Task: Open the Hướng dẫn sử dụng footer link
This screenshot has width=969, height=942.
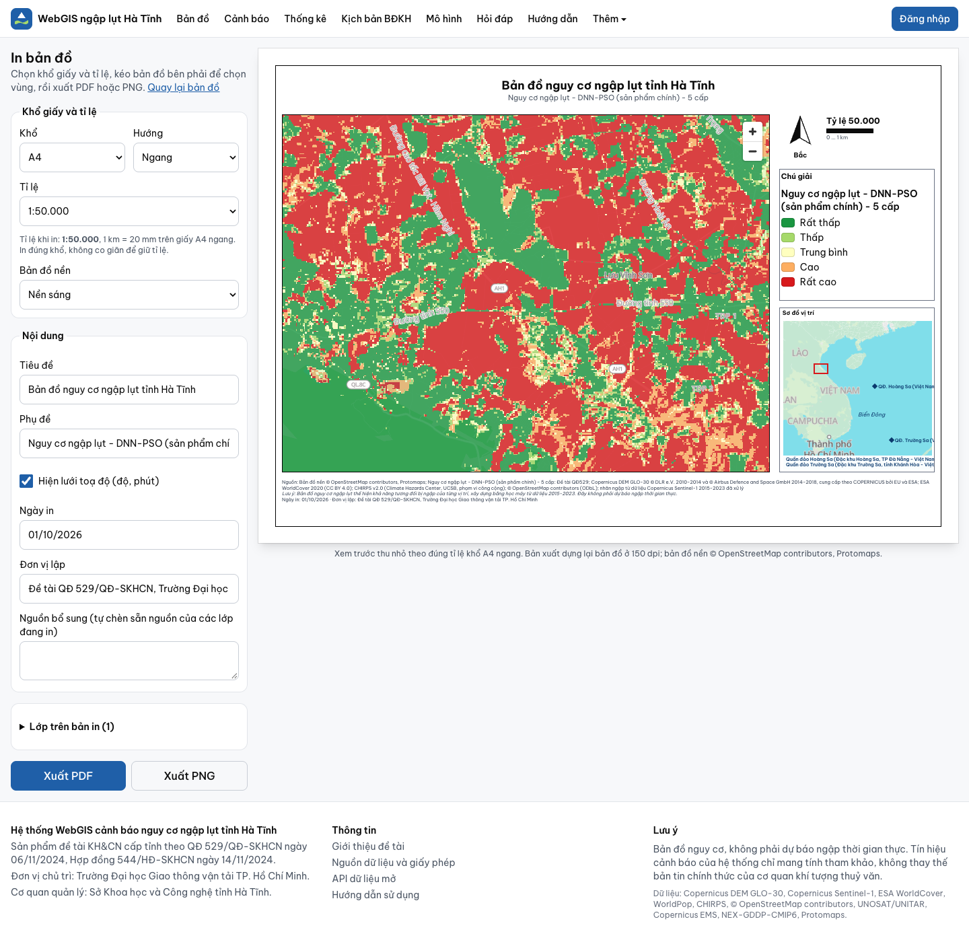Action: (x=375, y=895)
